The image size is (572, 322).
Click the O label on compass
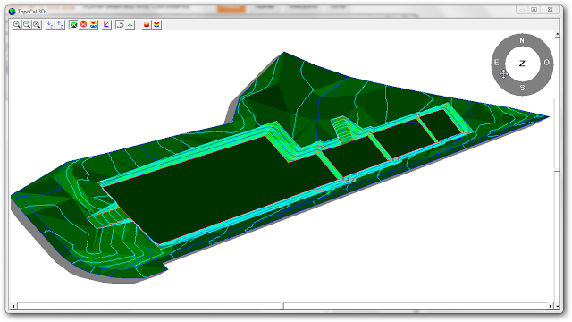(x=546, y=63)
